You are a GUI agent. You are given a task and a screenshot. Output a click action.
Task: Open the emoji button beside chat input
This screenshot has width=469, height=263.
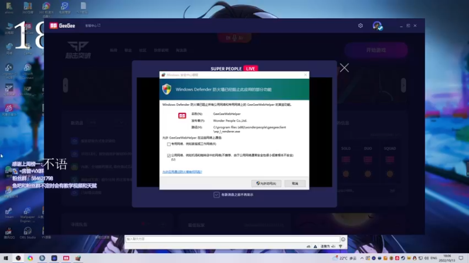click(x=343, y=239)
